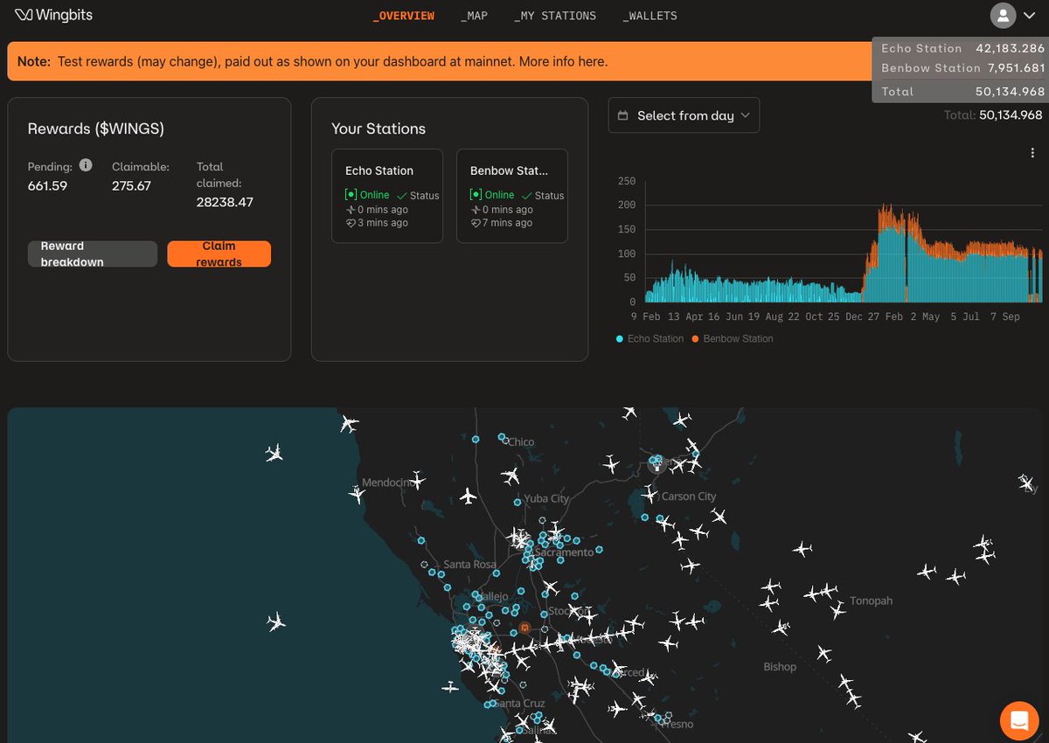
Task: Click the Claim rewards button
Action: coord(219,254)
